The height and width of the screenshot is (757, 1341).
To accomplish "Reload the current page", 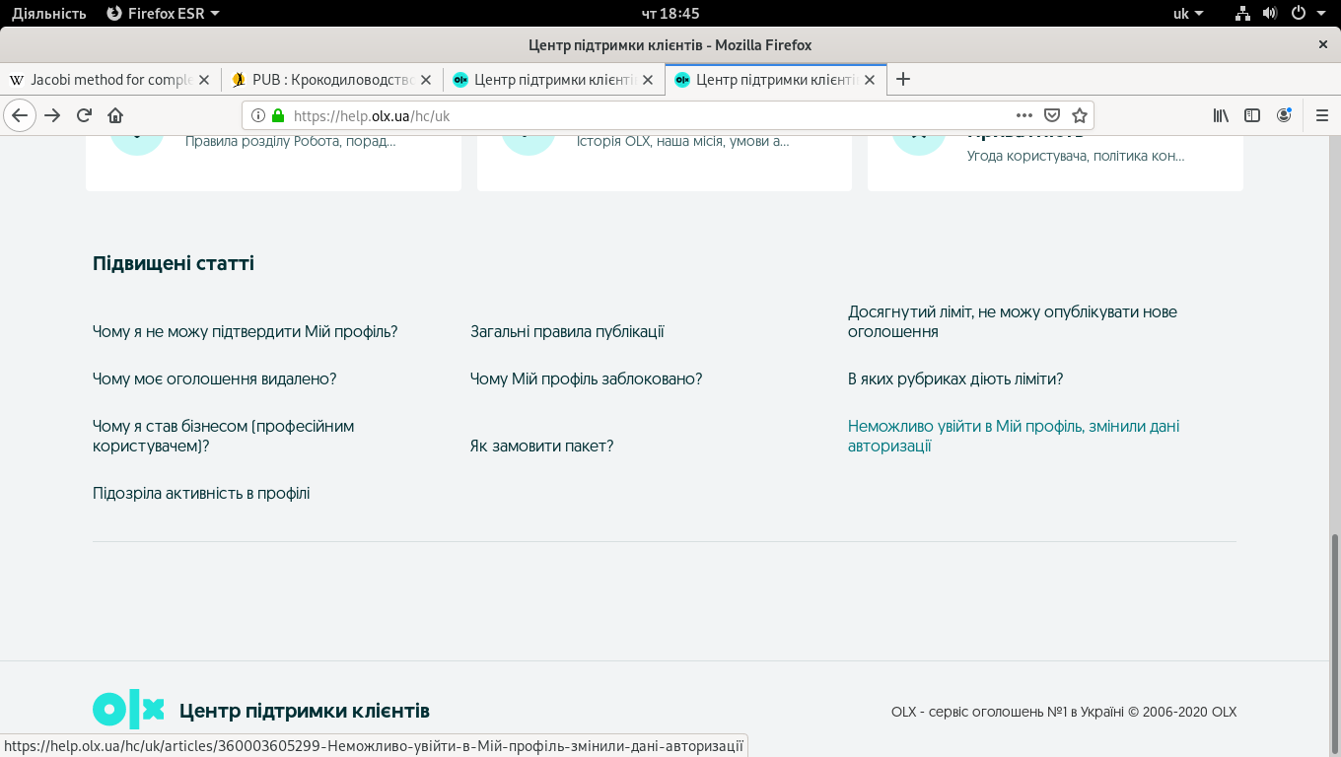I will [84, 115].
